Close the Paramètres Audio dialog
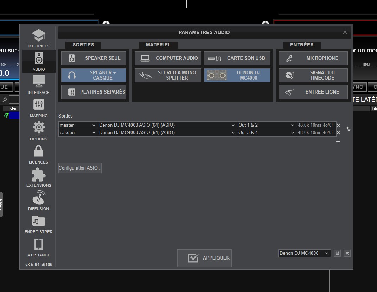Image resolution: width=377 pixels, height=292 pixels. [345, 32]
